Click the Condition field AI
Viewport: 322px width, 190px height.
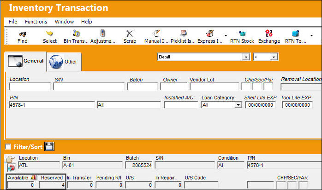231,165
